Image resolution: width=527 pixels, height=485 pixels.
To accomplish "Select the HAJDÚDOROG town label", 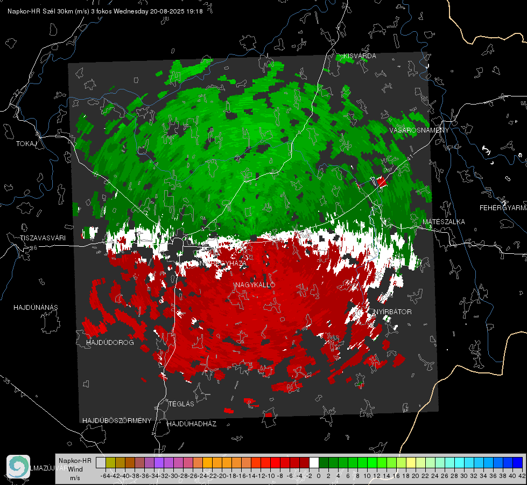I will 110,342.
